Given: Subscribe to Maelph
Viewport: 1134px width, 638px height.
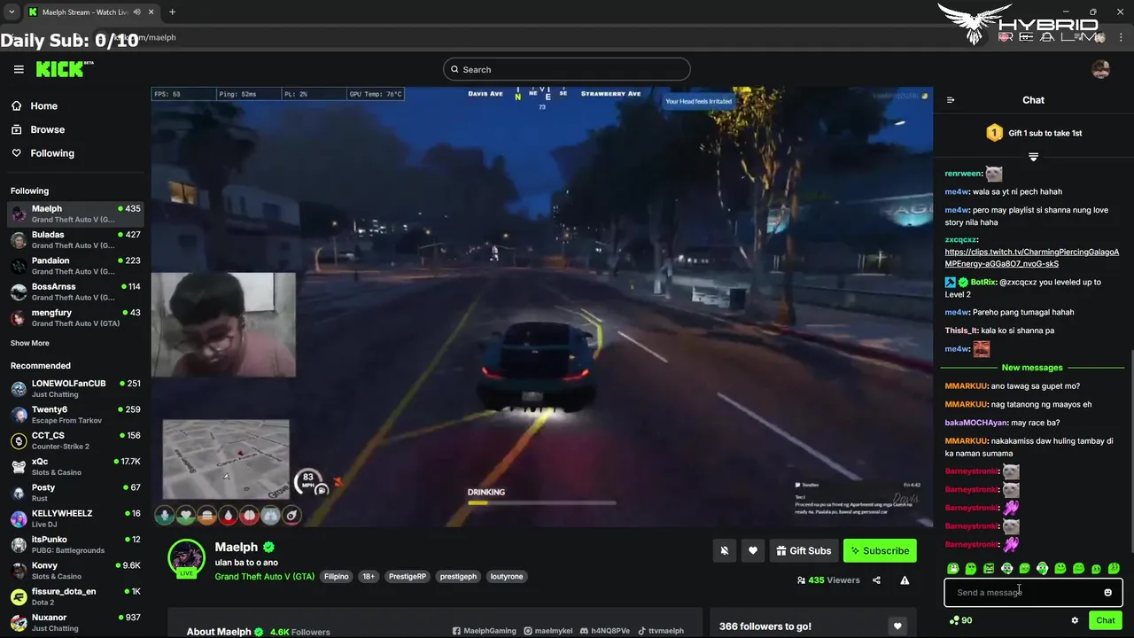Looking at the screenshot, I should pos(880,550).
